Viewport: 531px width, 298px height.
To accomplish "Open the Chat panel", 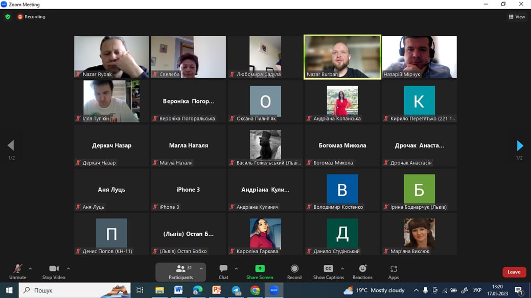I will tap(223, 271).
